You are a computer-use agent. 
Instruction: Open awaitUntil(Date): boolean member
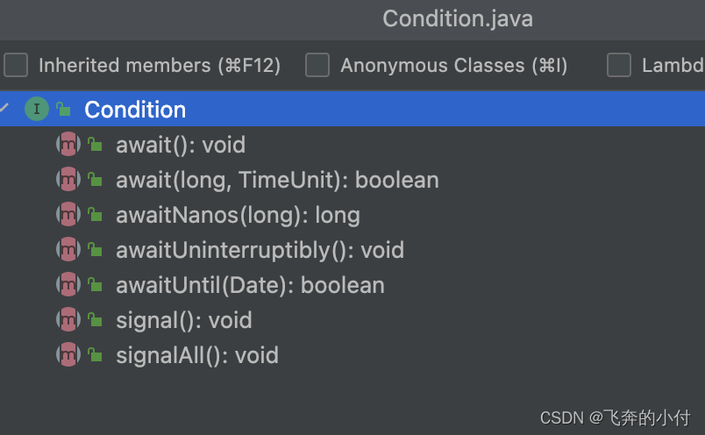coord(249,285)
